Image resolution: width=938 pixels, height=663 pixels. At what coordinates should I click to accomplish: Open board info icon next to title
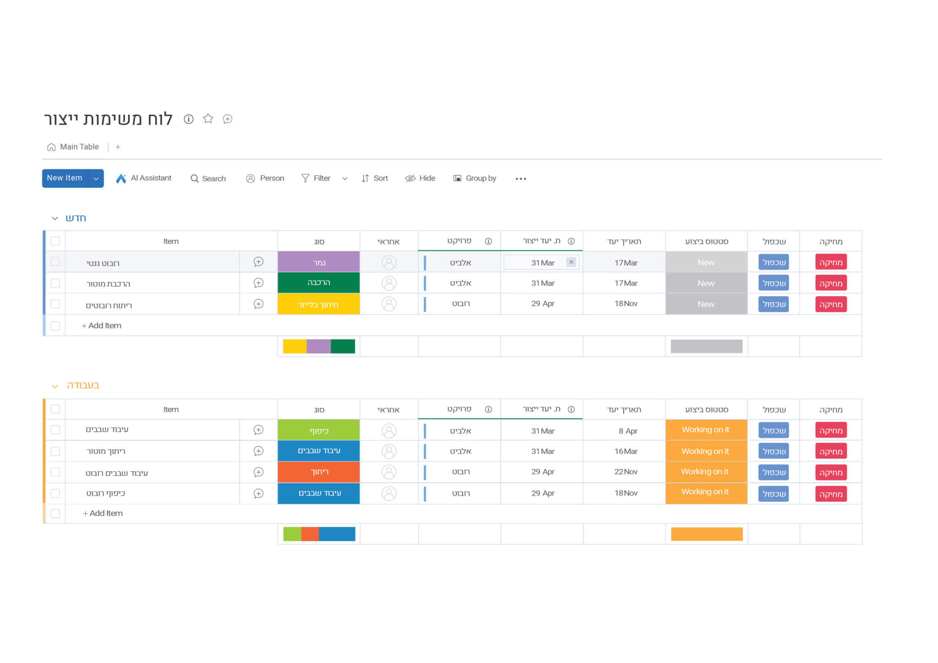pos(189,119)
